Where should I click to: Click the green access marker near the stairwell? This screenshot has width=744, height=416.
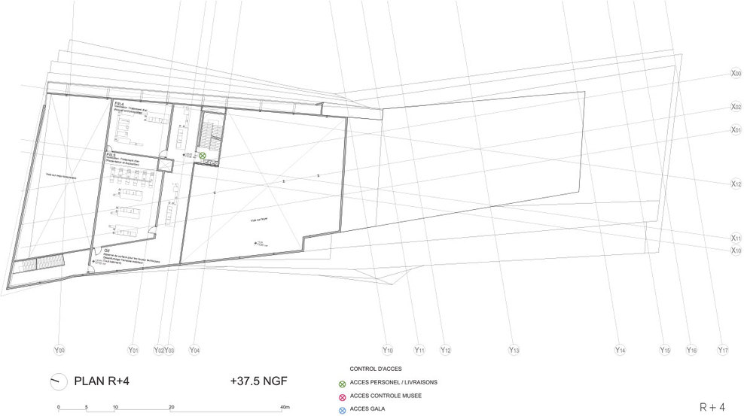(203, 156)
